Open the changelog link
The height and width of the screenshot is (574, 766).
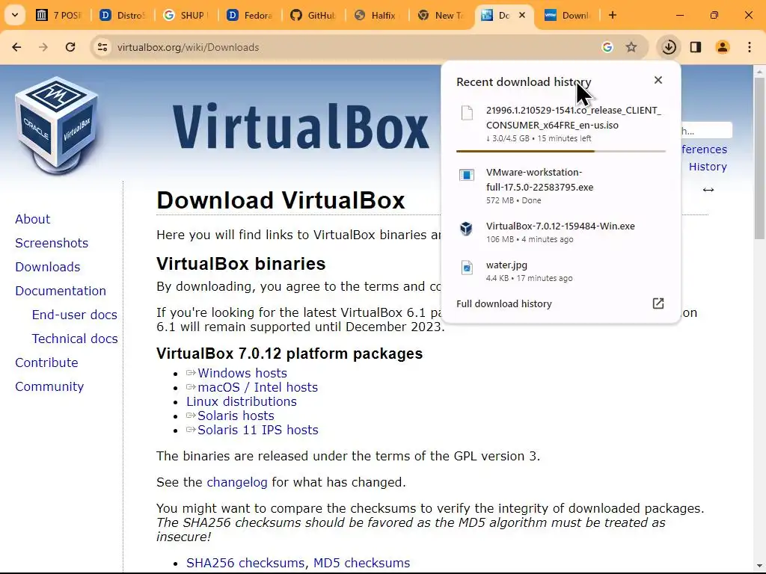tap(237, 482)
